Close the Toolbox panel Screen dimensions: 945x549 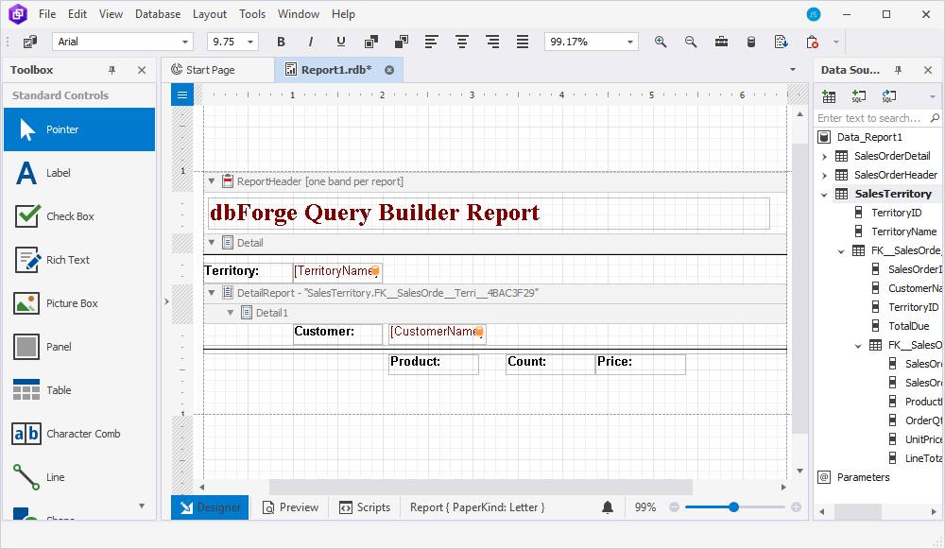pos(142,70)
